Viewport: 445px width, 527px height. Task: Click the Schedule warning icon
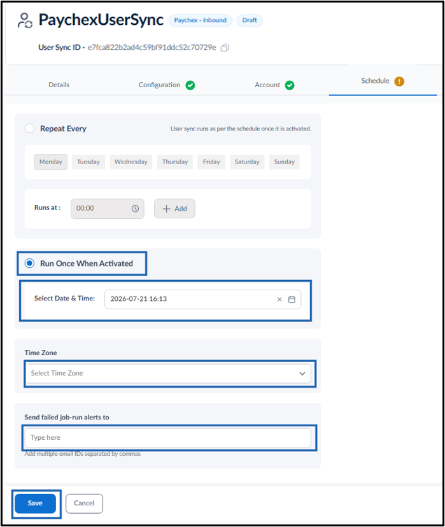pyautogui.click(x=399, y=81)
